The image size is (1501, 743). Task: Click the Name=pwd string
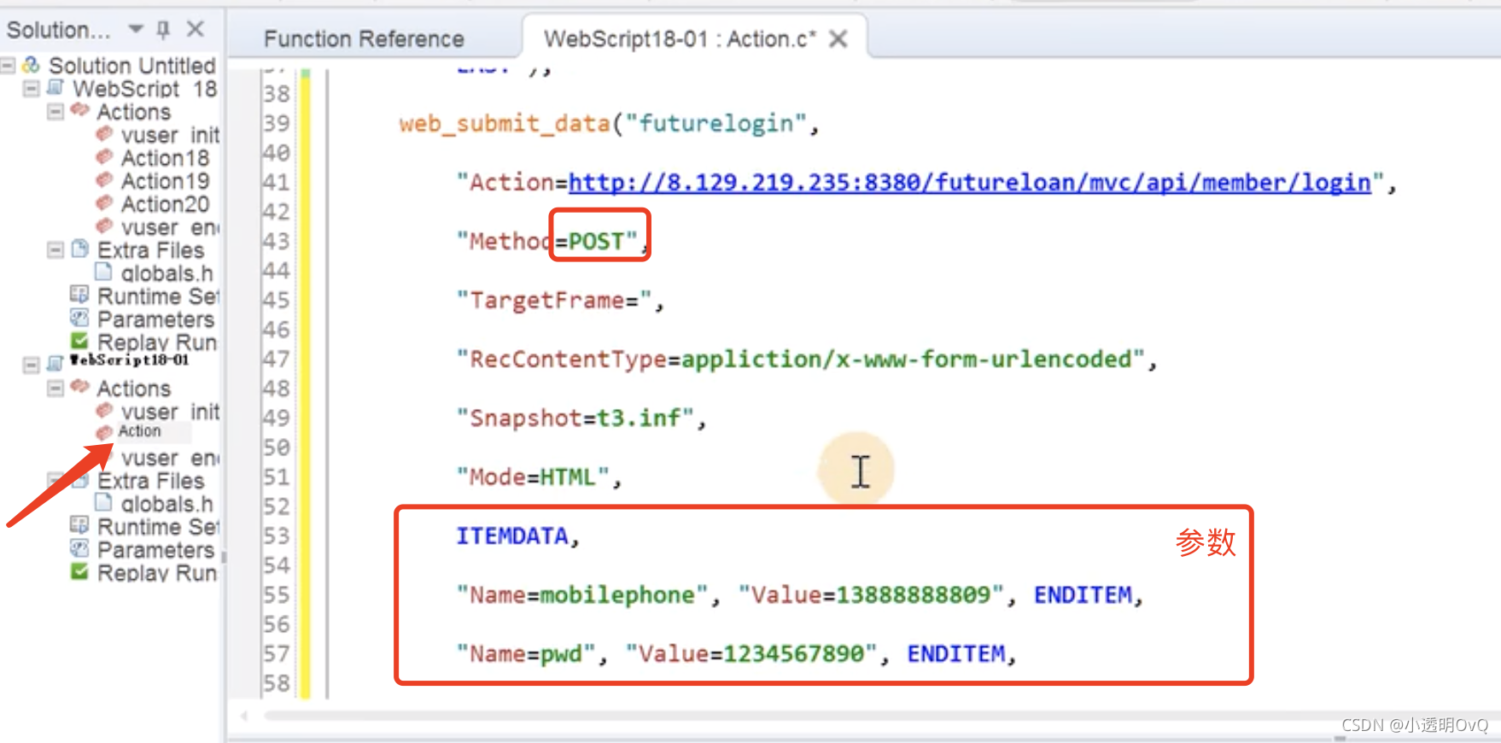[526, 654]
